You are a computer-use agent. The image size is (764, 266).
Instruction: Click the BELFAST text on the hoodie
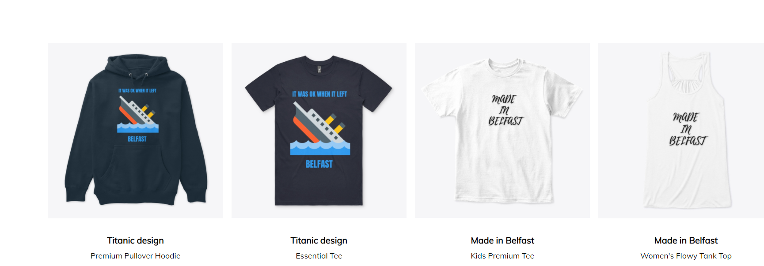tap(137, 139)
